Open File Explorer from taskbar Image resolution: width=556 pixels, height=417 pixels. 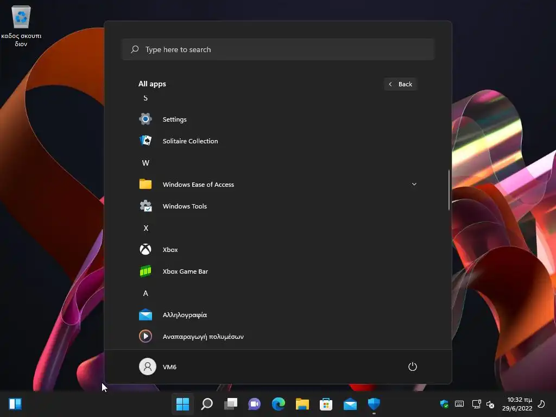click(302, 404)
